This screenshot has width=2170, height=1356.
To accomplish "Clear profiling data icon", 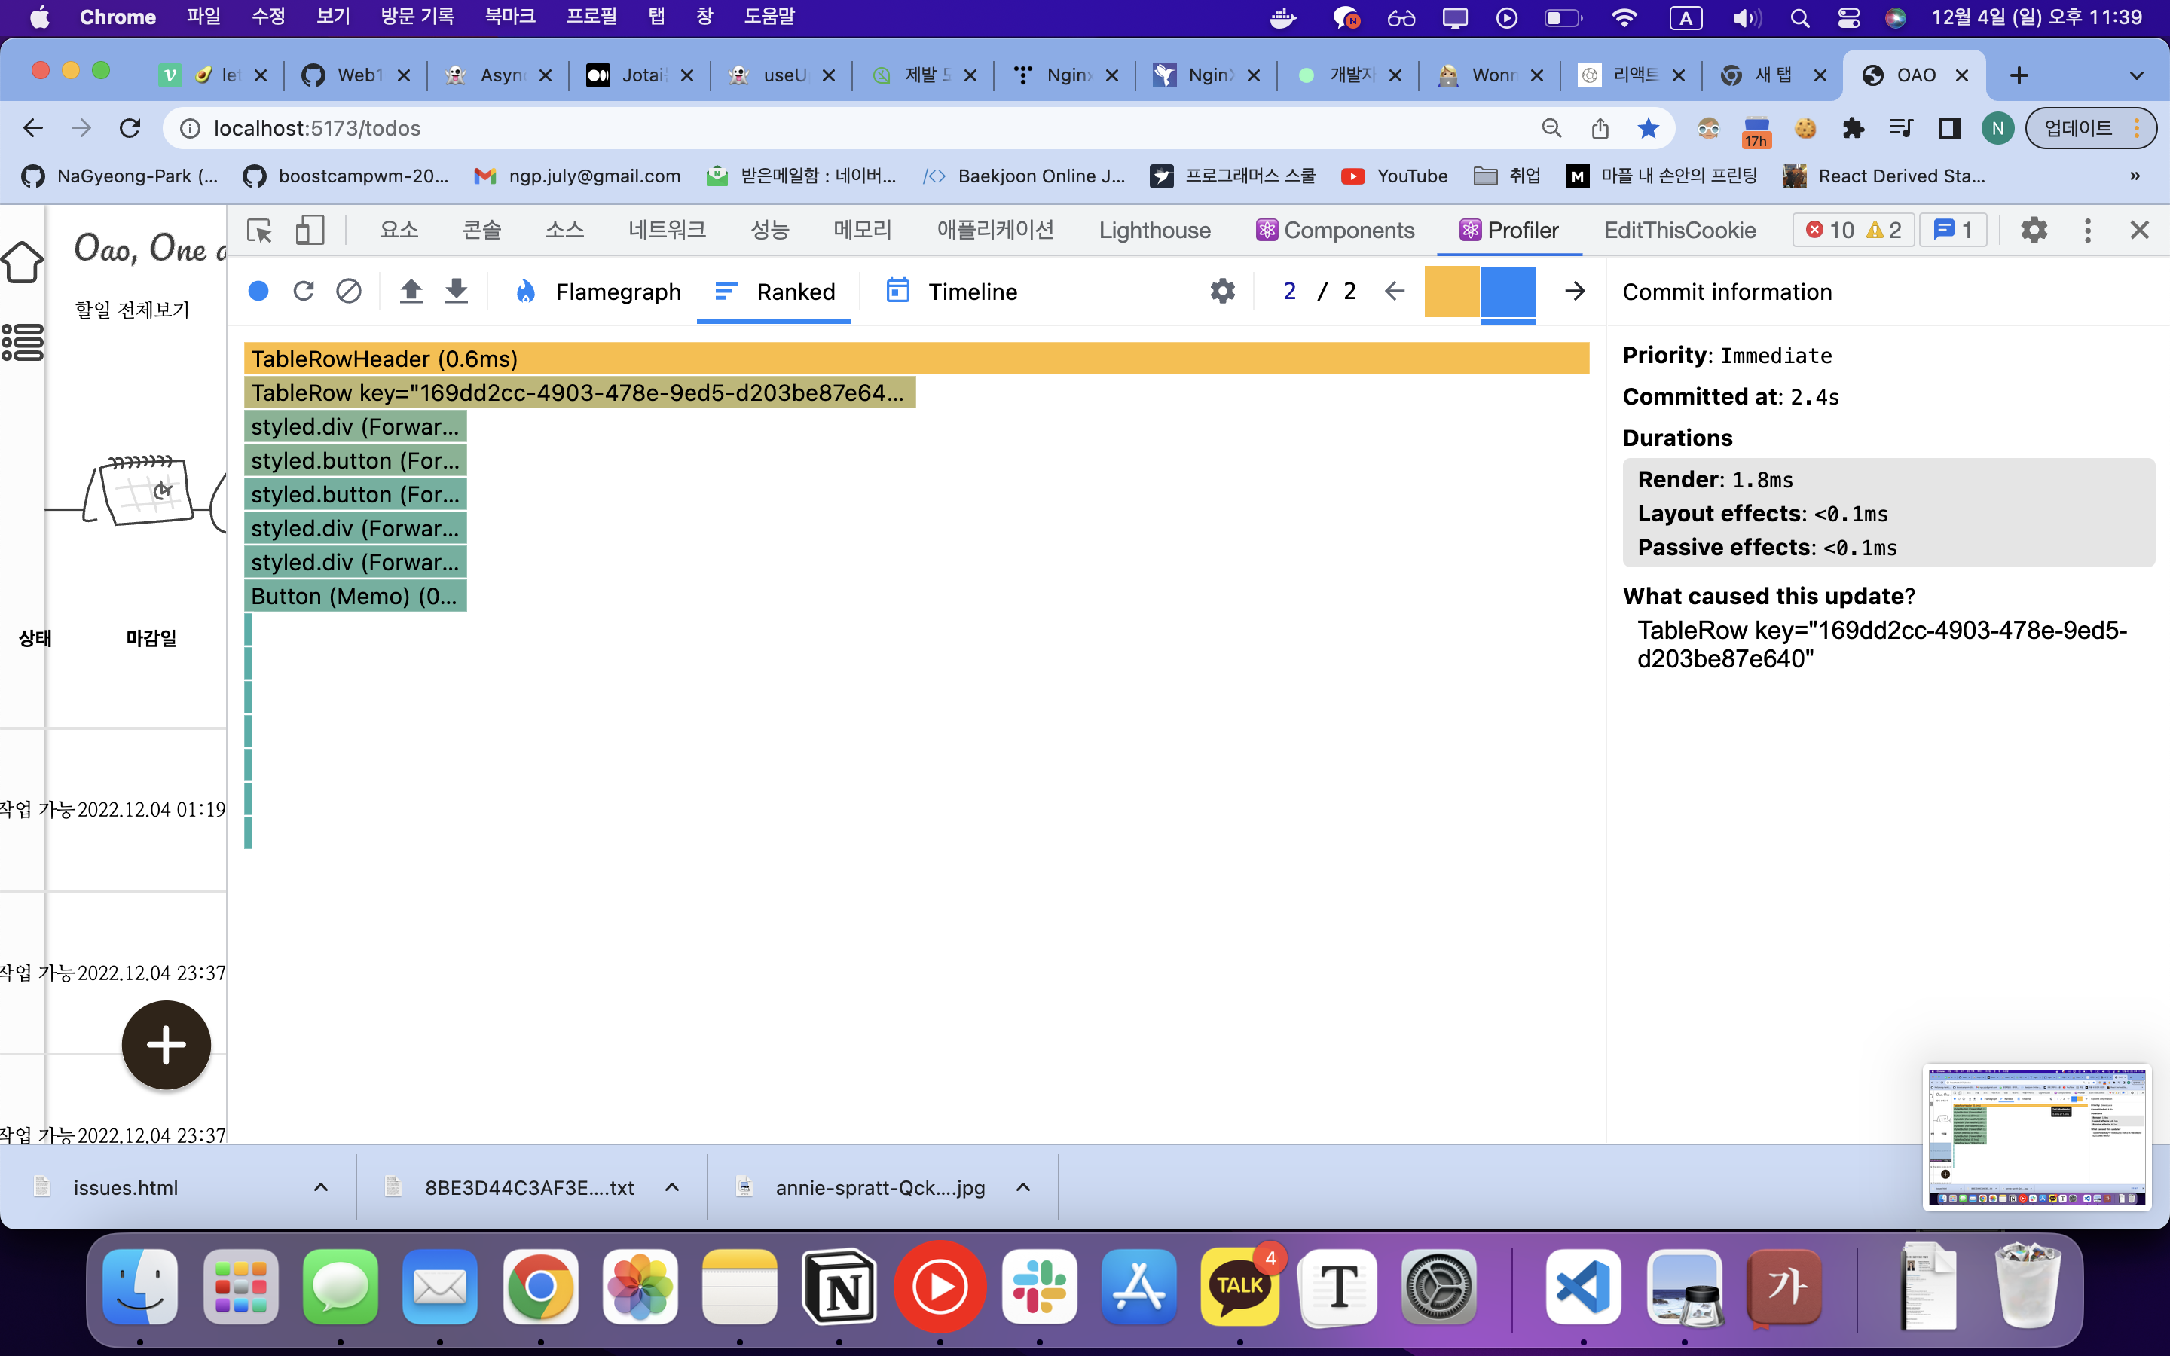I will (x=349, y=291).
